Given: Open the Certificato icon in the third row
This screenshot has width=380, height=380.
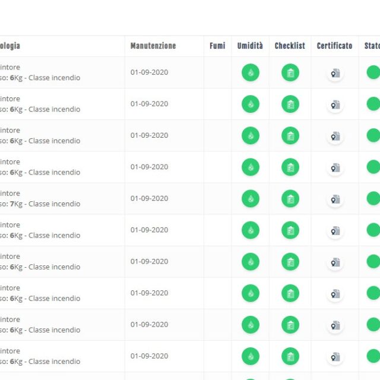Looking at the screenshot, I should (334, 137).
